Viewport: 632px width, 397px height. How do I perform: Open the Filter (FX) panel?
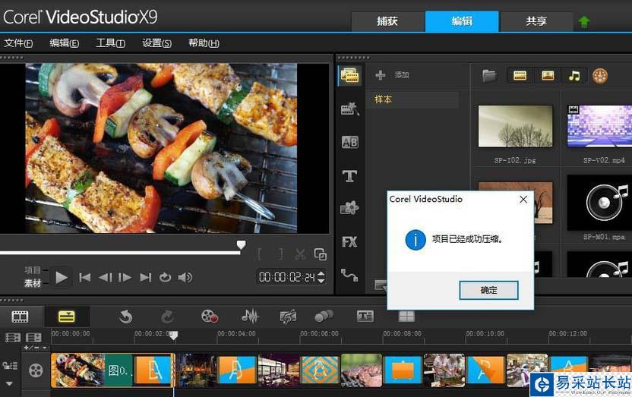tap(349, 241)
